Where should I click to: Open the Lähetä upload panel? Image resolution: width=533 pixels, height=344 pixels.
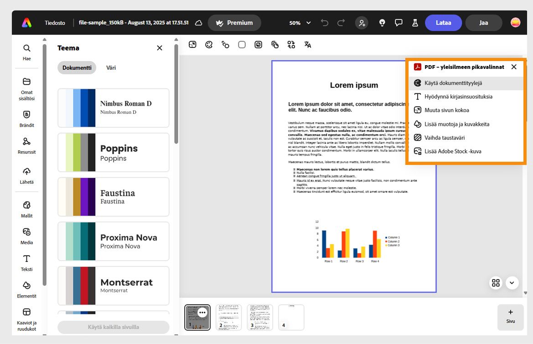26,175
